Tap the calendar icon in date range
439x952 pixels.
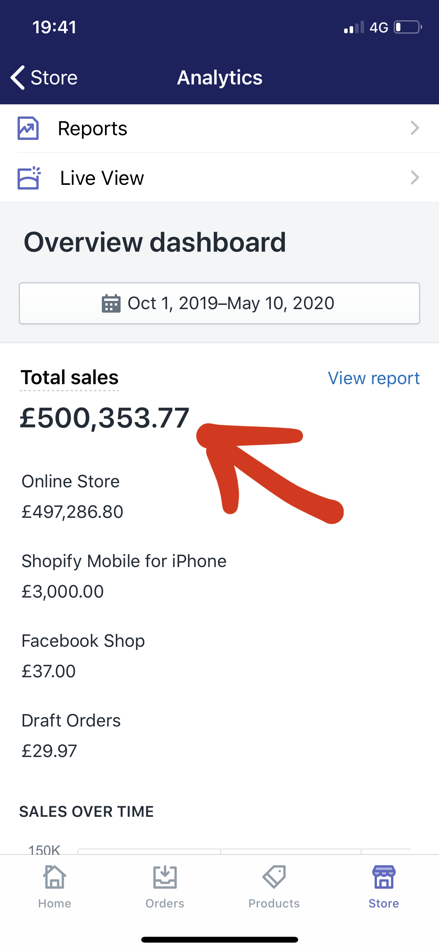pos(111,304)
